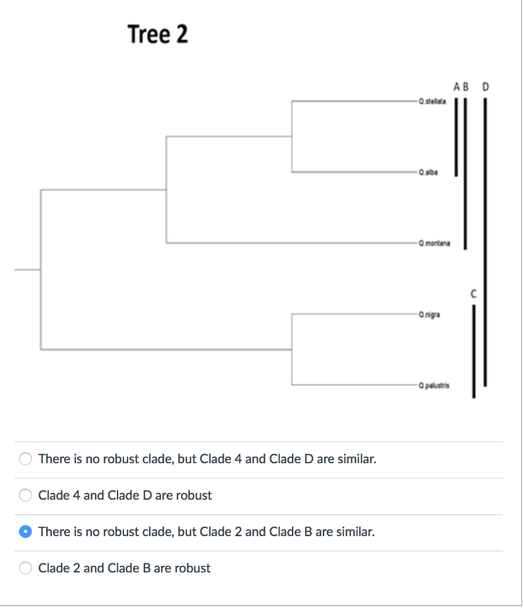Click the clade marker labeled B

(x=465, y=86)
